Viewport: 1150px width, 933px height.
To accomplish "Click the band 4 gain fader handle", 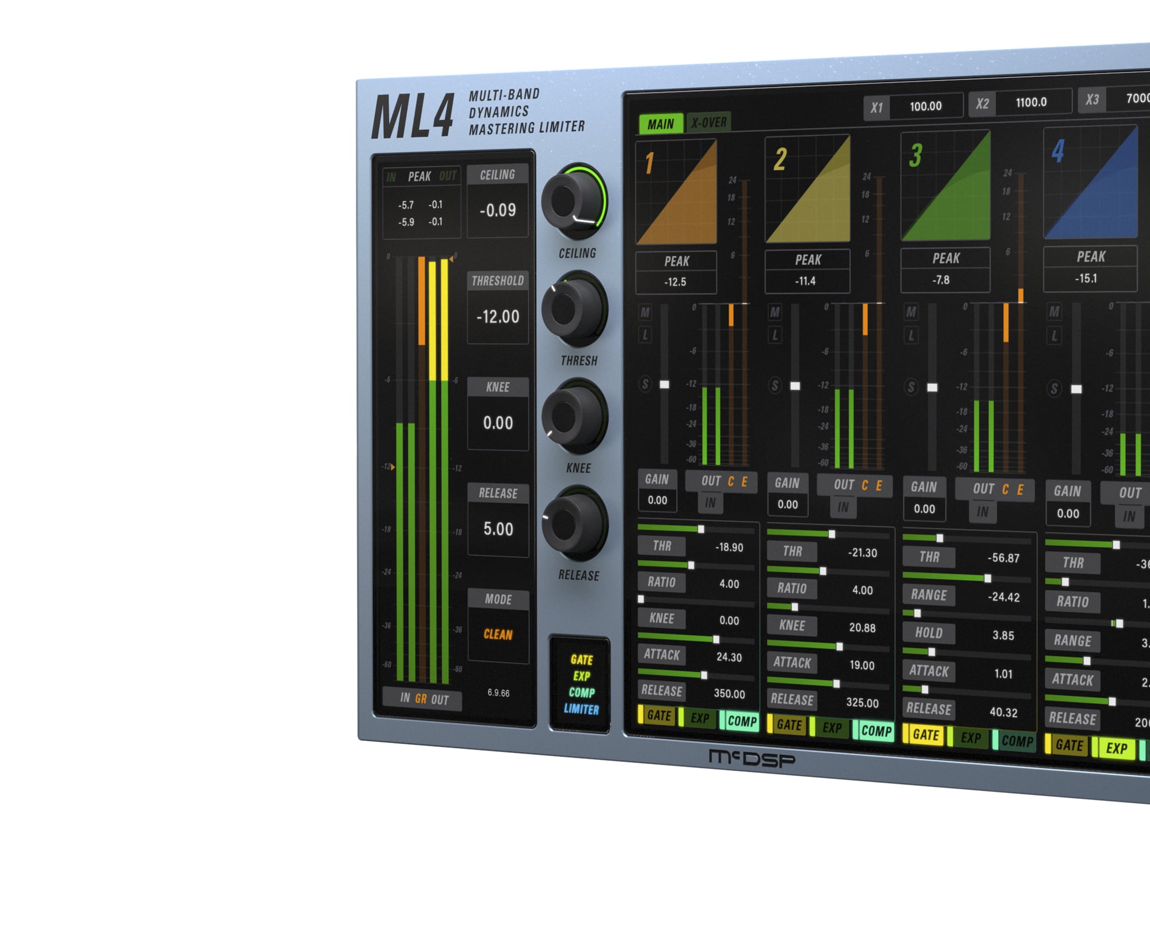I will point(1077,389).
